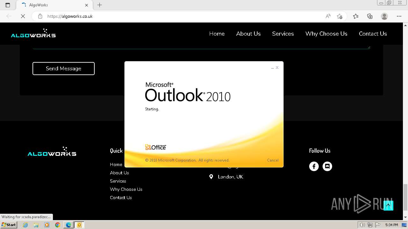Screen dimensions: 408x229
Task: Cancel the Outlook 2010 startup
Action: pos(273,160)
